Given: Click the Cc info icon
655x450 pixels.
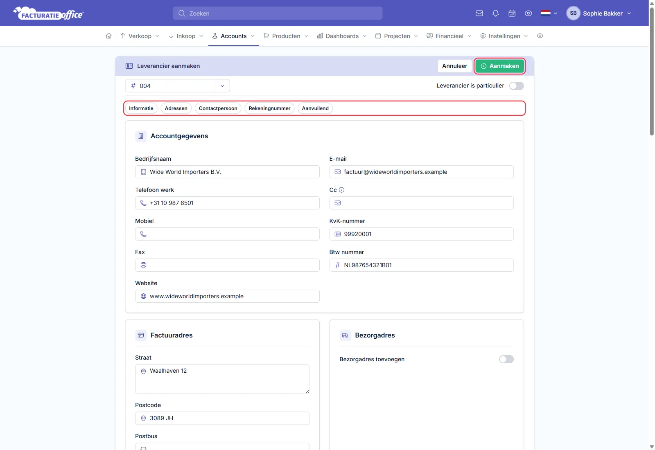Looking at the screenshot, I should [341, 190].
